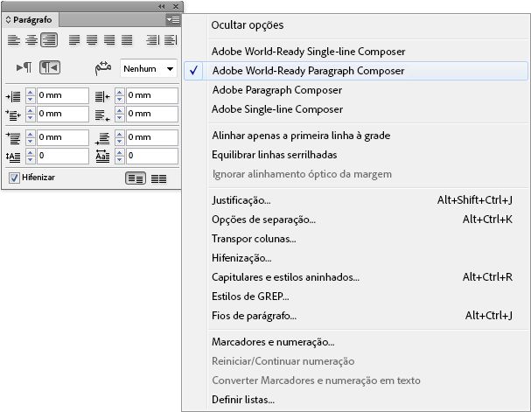Viewport: 531px width, 412px height.
Task: Click Reiniciar/Continuar numeração entry
Action: click(283, 361)
